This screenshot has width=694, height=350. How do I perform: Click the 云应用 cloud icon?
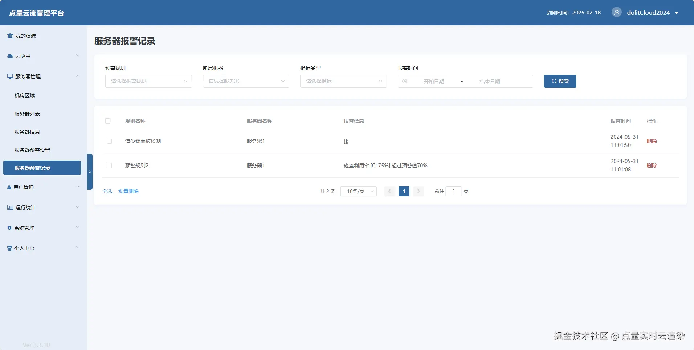pos(10,56)
